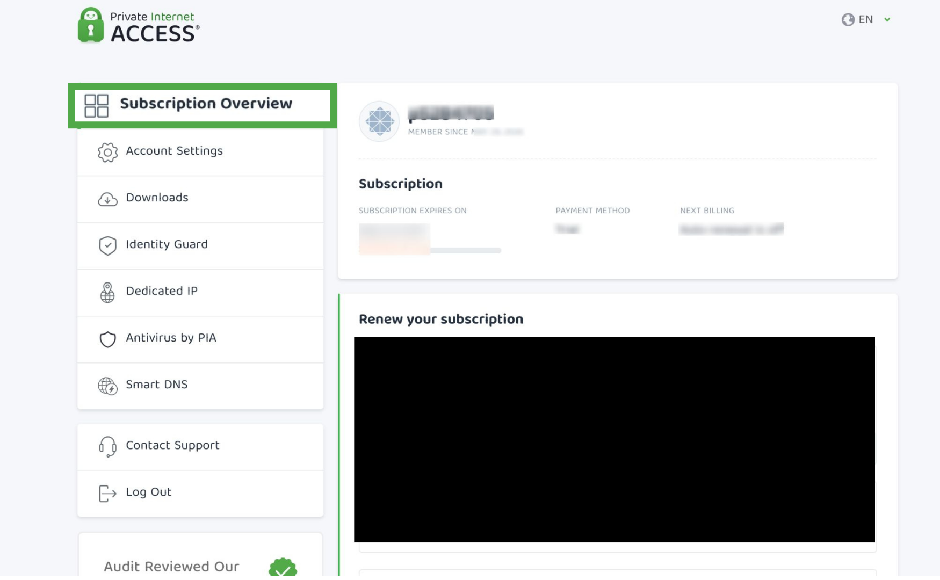This screenshot has height=580, width=940.
Task: Select Dedicated IP menu item
Action: [200, 293]
